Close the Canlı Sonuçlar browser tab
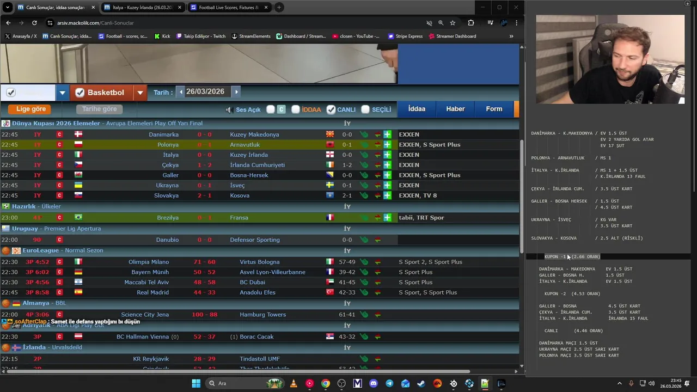697x392 pixels. (x=93, y=8)
